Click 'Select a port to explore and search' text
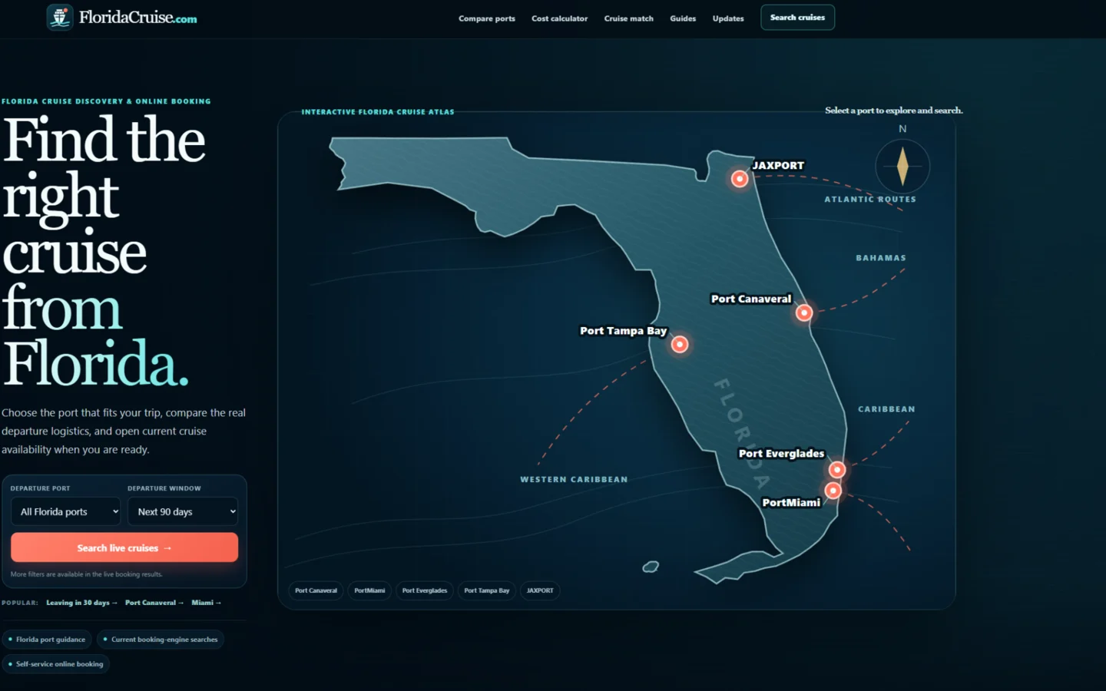 (x=894, y=111)
